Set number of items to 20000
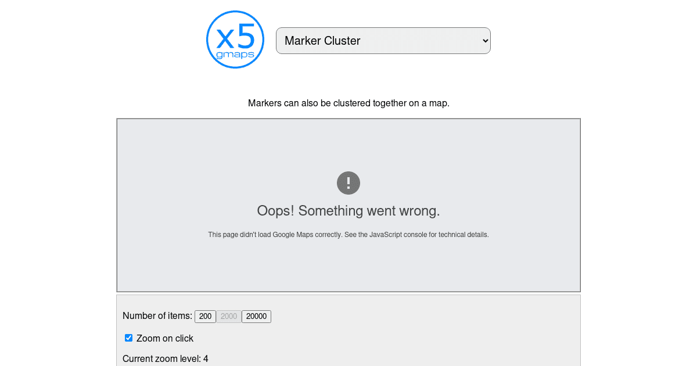 coord(256,316)
